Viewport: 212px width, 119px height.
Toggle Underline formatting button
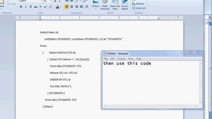(30, 7)
